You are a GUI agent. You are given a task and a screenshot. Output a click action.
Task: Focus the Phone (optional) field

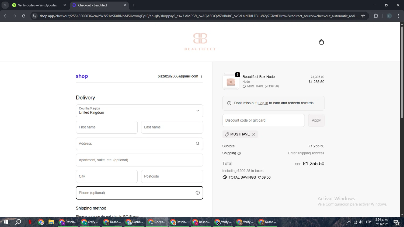pyautogui.click(x=139, y=193)
